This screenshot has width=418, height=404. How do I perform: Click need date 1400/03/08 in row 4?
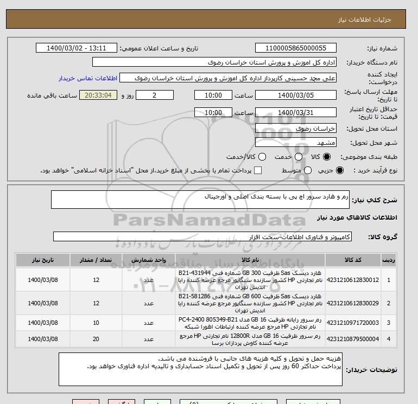click(43, 339)
